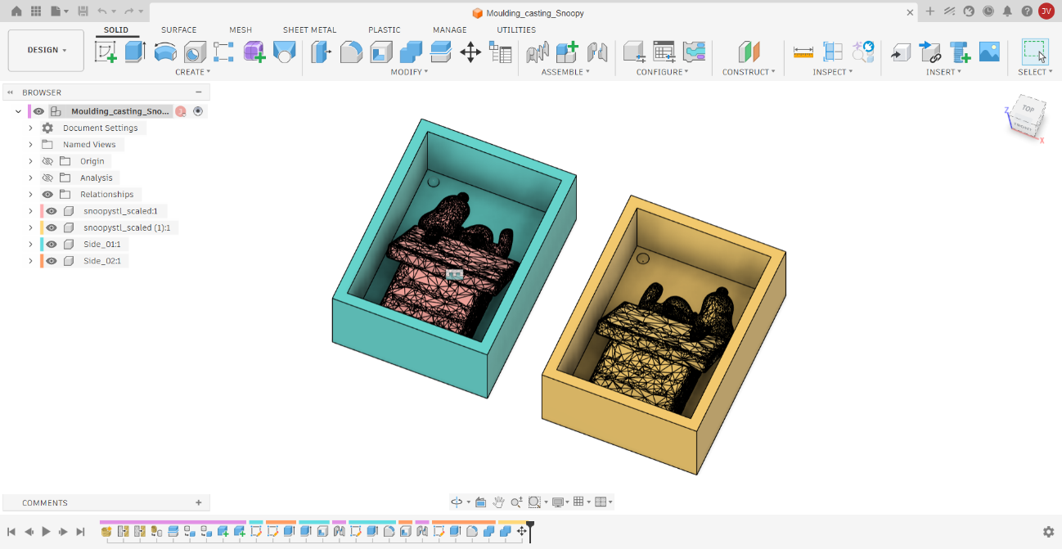
Task: Select the Measure tool
Action: [803, 52]
